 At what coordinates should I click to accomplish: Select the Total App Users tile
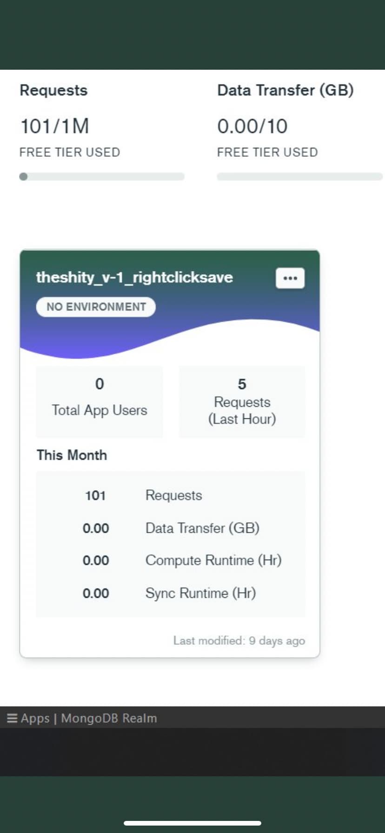pos(100,402)
